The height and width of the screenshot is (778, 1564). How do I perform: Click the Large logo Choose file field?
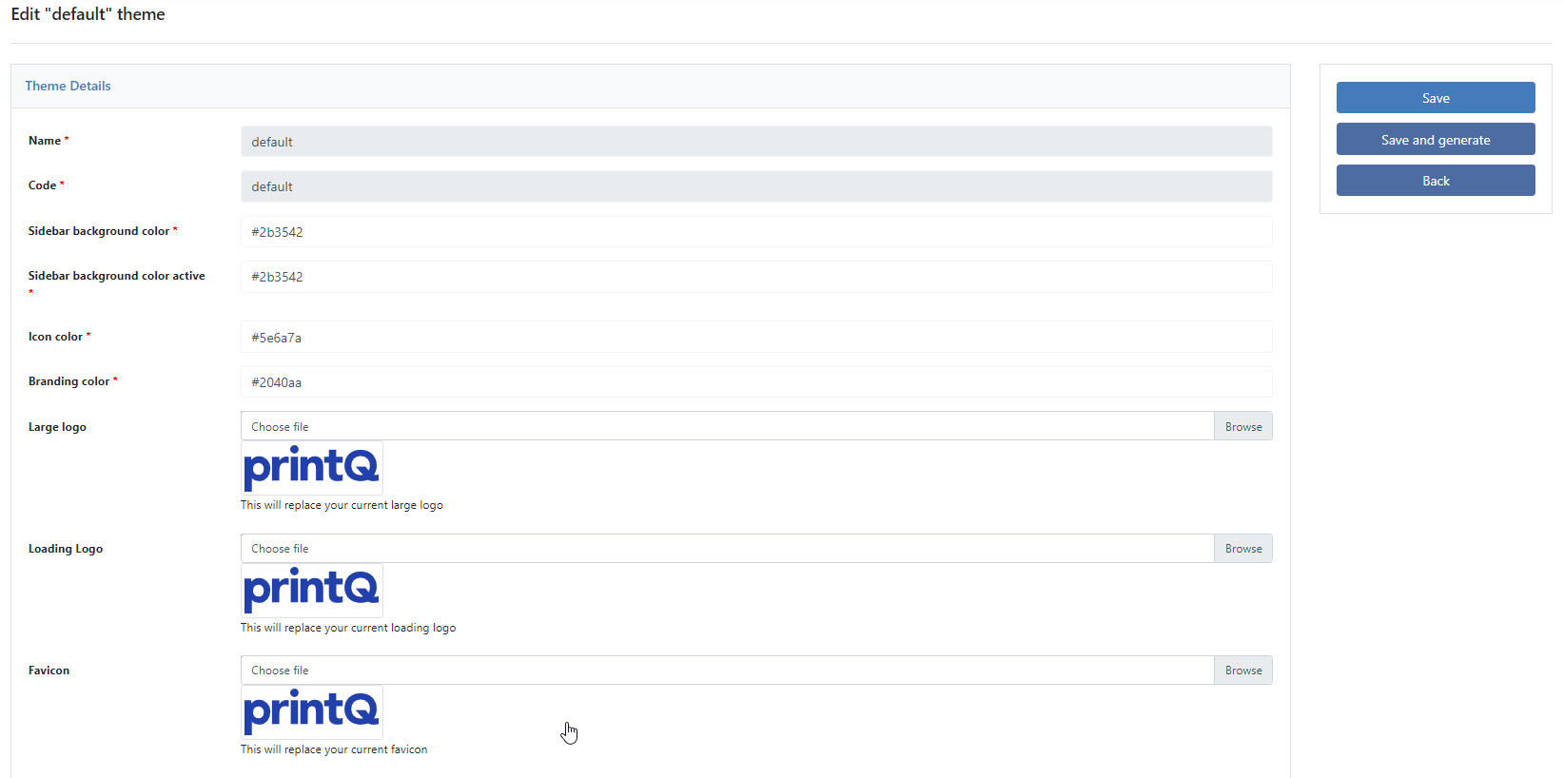point(727,426)
